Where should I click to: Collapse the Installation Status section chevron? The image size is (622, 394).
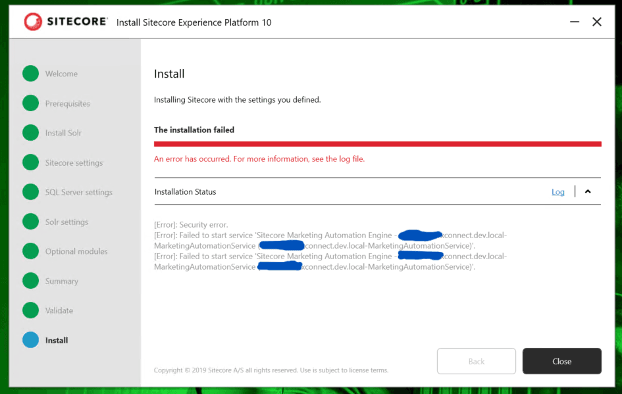point(588,191)
